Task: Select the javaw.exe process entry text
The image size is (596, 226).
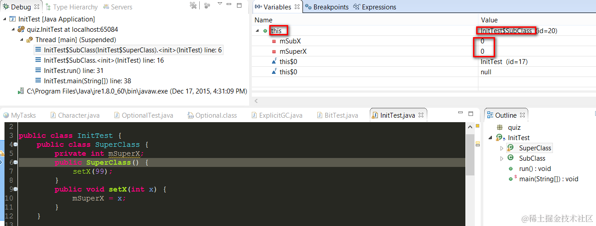Action: 137,91
